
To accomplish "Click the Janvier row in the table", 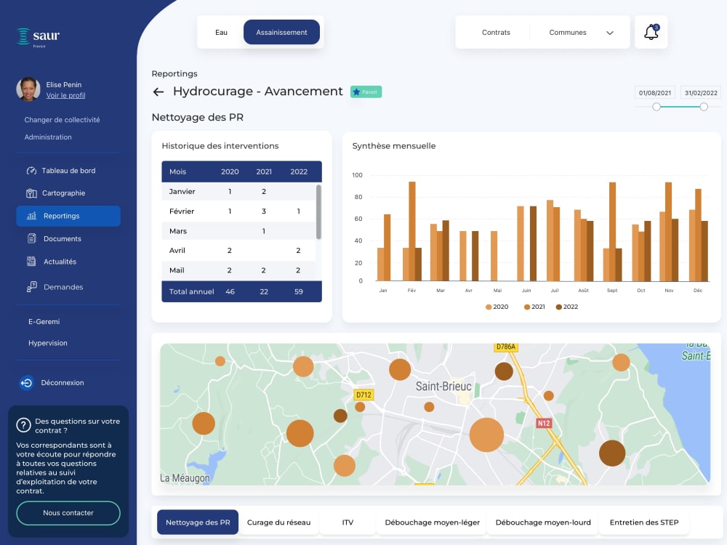I will click(238, 191).
